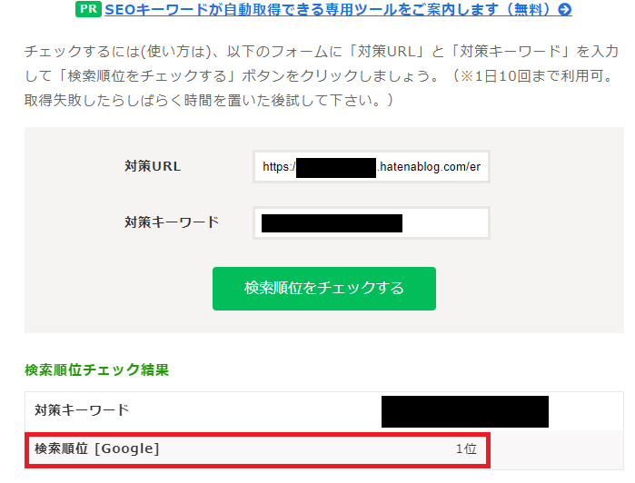Click the green PR badge icon

(x=88, y=9)
